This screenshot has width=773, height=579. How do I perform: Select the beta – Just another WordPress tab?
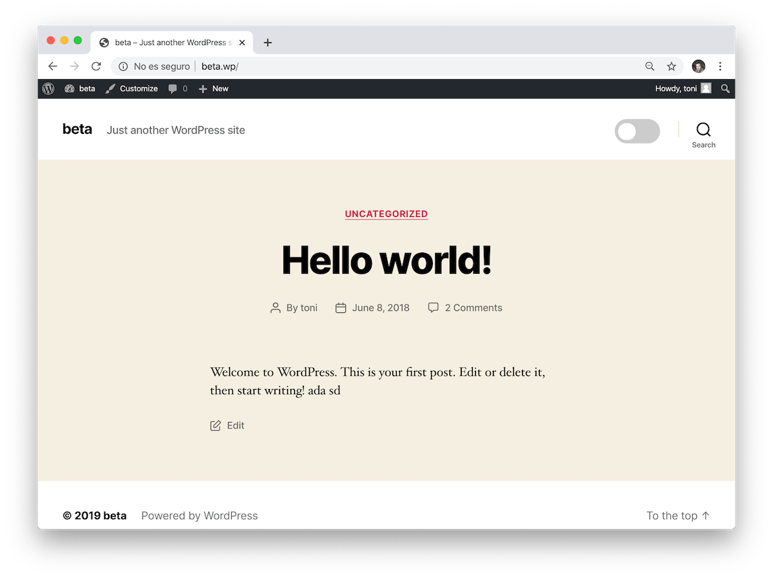tap(172, 43)
